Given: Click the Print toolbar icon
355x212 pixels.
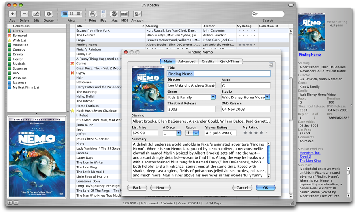Looking at the screenshot, I should (93, 14).
